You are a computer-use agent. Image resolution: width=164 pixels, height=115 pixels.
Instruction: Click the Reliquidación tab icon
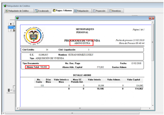coord(75,11)
